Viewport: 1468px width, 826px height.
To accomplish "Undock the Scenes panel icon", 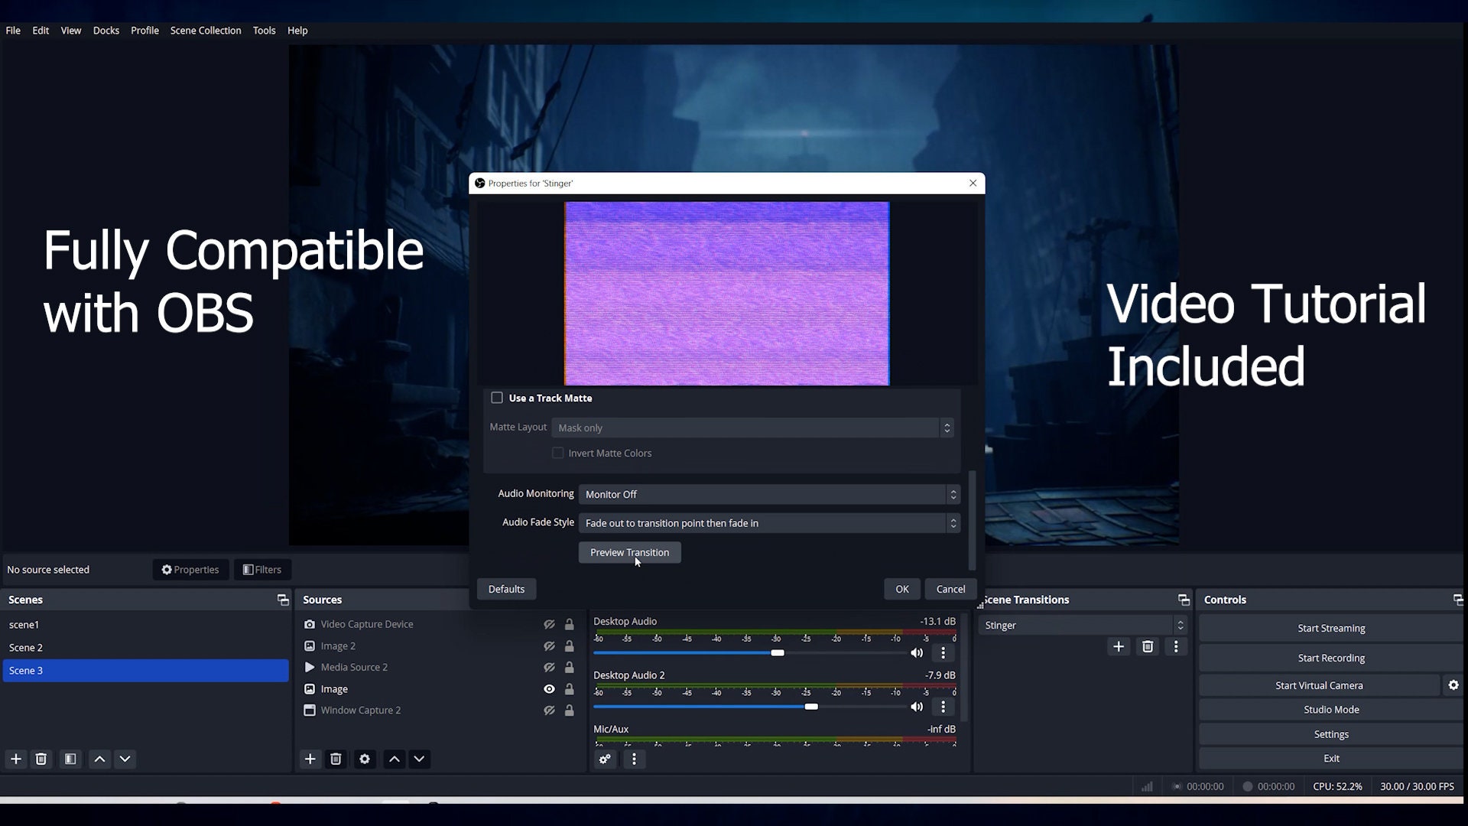I will [x=283, y=600].
